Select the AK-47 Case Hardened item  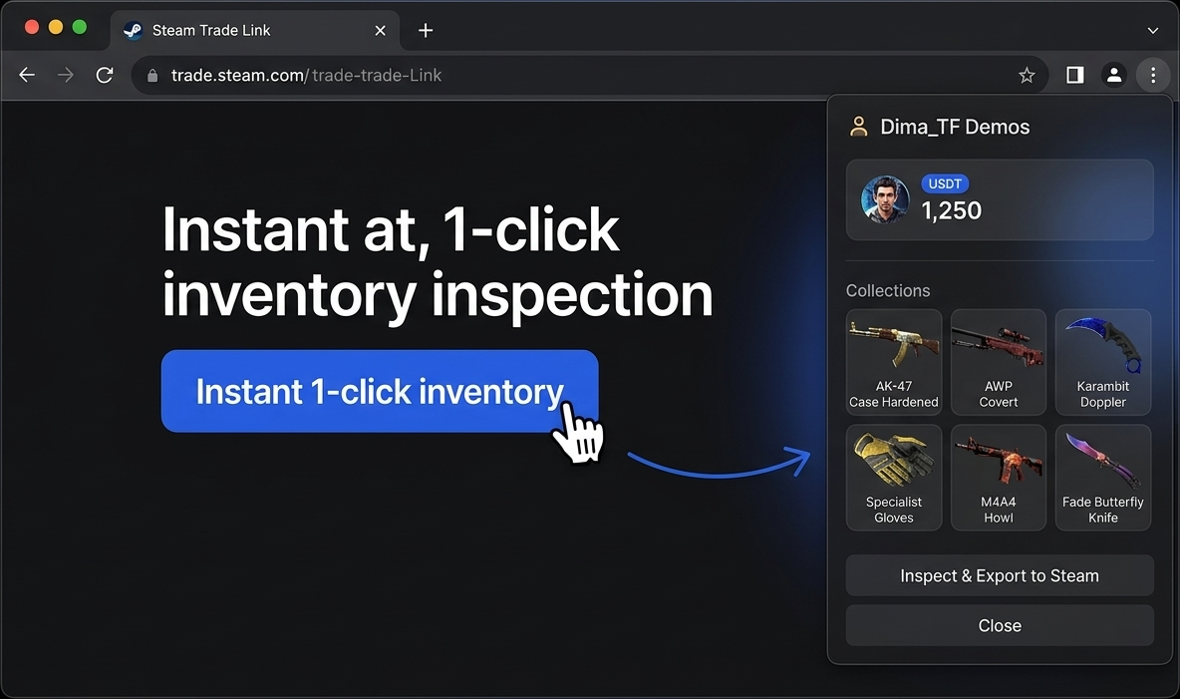point(893,362)
